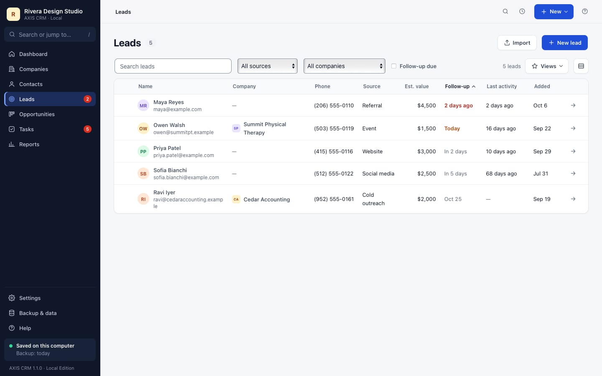602x376 pixels.
Task: Click the SB avatar for Sofia Bianchi
Action: click(x=143, y=174)
